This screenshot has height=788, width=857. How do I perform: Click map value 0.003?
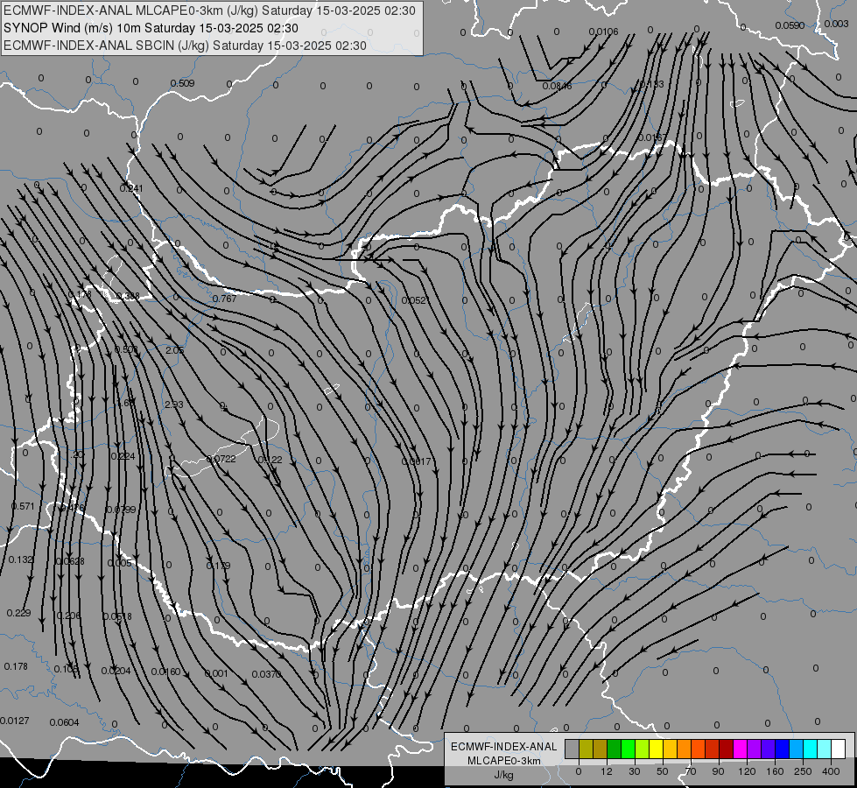836,24
